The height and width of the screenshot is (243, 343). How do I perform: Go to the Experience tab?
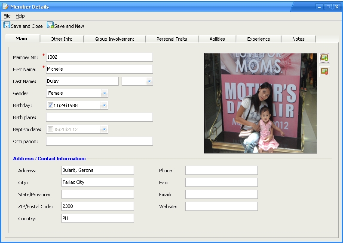[259, 39]
